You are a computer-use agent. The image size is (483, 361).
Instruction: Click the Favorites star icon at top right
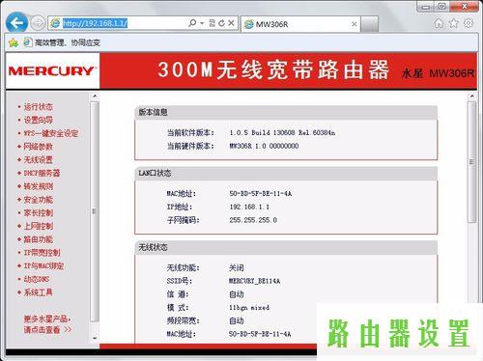(x=453, y=23)
